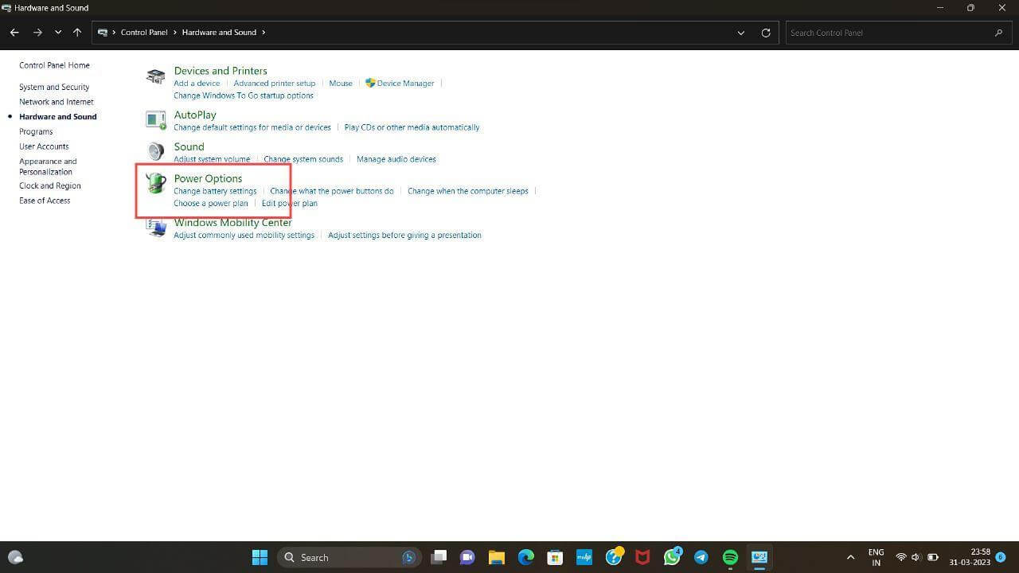
Task: Open the Power Options heading link
Action: (x=208, y=178)
